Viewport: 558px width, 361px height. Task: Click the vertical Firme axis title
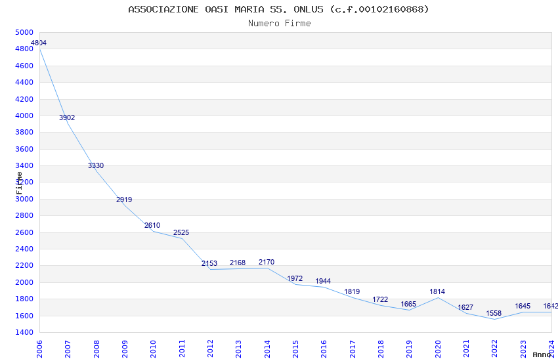click(x=19, y=183)
